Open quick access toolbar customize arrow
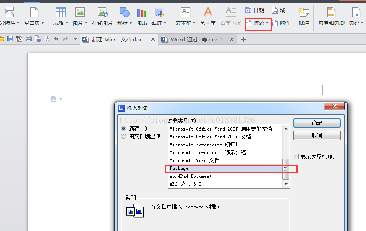 75,39
